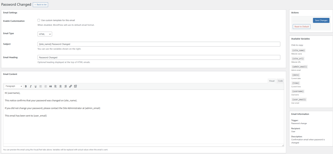The height and width of the screenshot is (154, 333).
Task: Click the 'This email has been sent to' line
Action: point(26,116)
